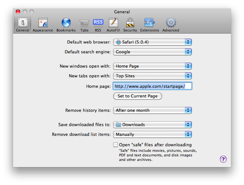Close the General preferences window
This screenshot has height=185, width=244.
point(18,12)
